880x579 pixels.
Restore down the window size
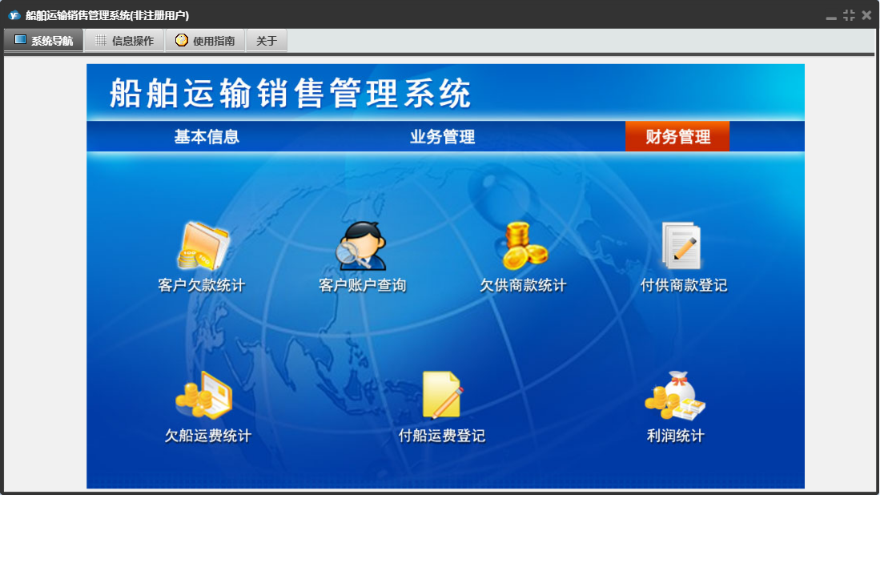tap(849, 15)
